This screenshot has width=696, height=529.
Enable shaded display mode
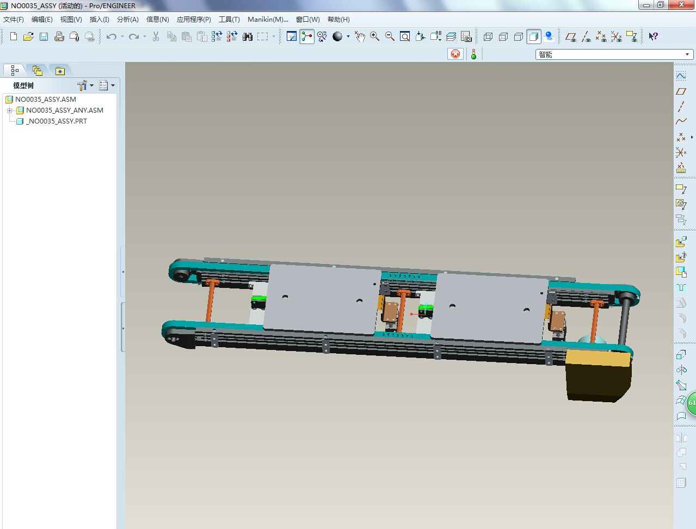[x=534, y=36]
